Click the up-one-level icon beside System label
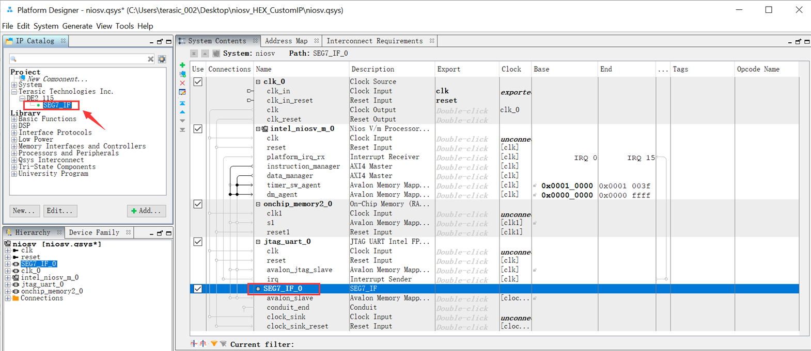Viewport: 811px width, 351px height. [x=205, y=54]
